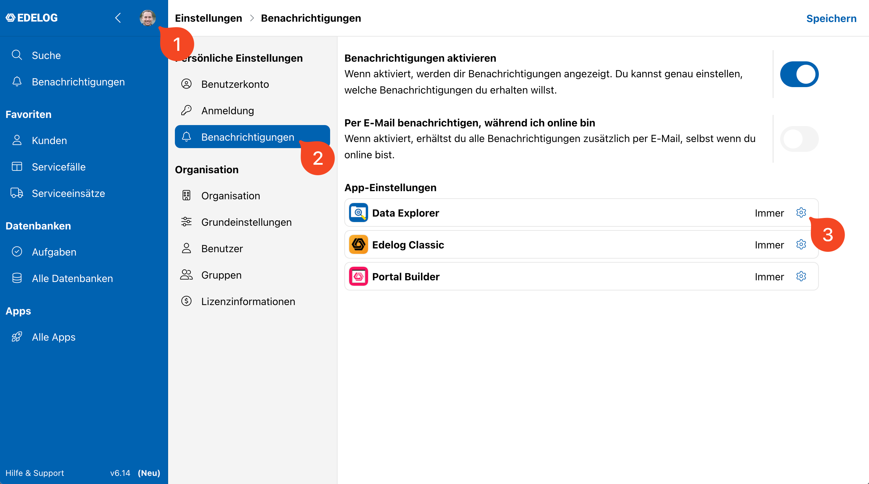
Task: Click the Data Explorer app icon
Action: pyautogui.click(x=359, y=213)
